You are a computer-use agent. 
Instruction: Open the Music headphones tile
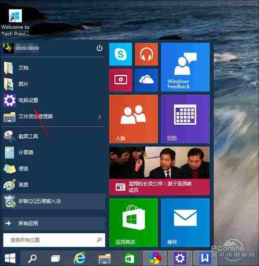click(x=146, y=54)
